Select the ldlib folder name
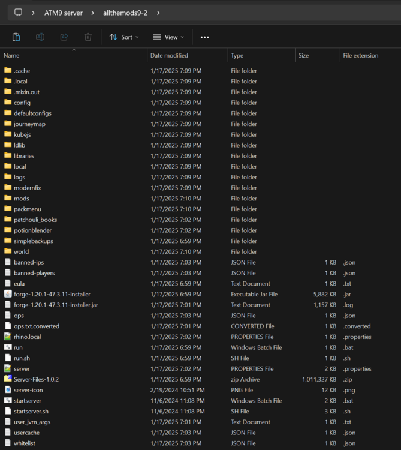Screen dimensions: 401x450 (x=20, y=145)
